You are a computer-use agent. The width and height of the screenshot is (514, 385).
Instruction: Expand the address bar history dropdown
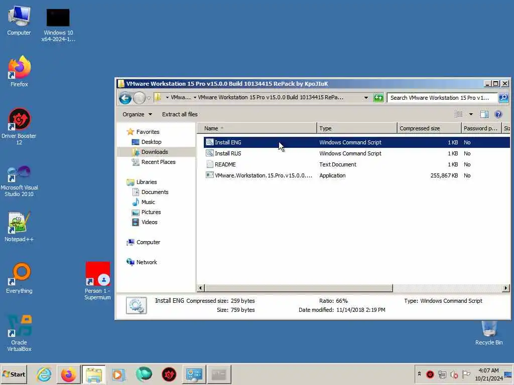366,98
